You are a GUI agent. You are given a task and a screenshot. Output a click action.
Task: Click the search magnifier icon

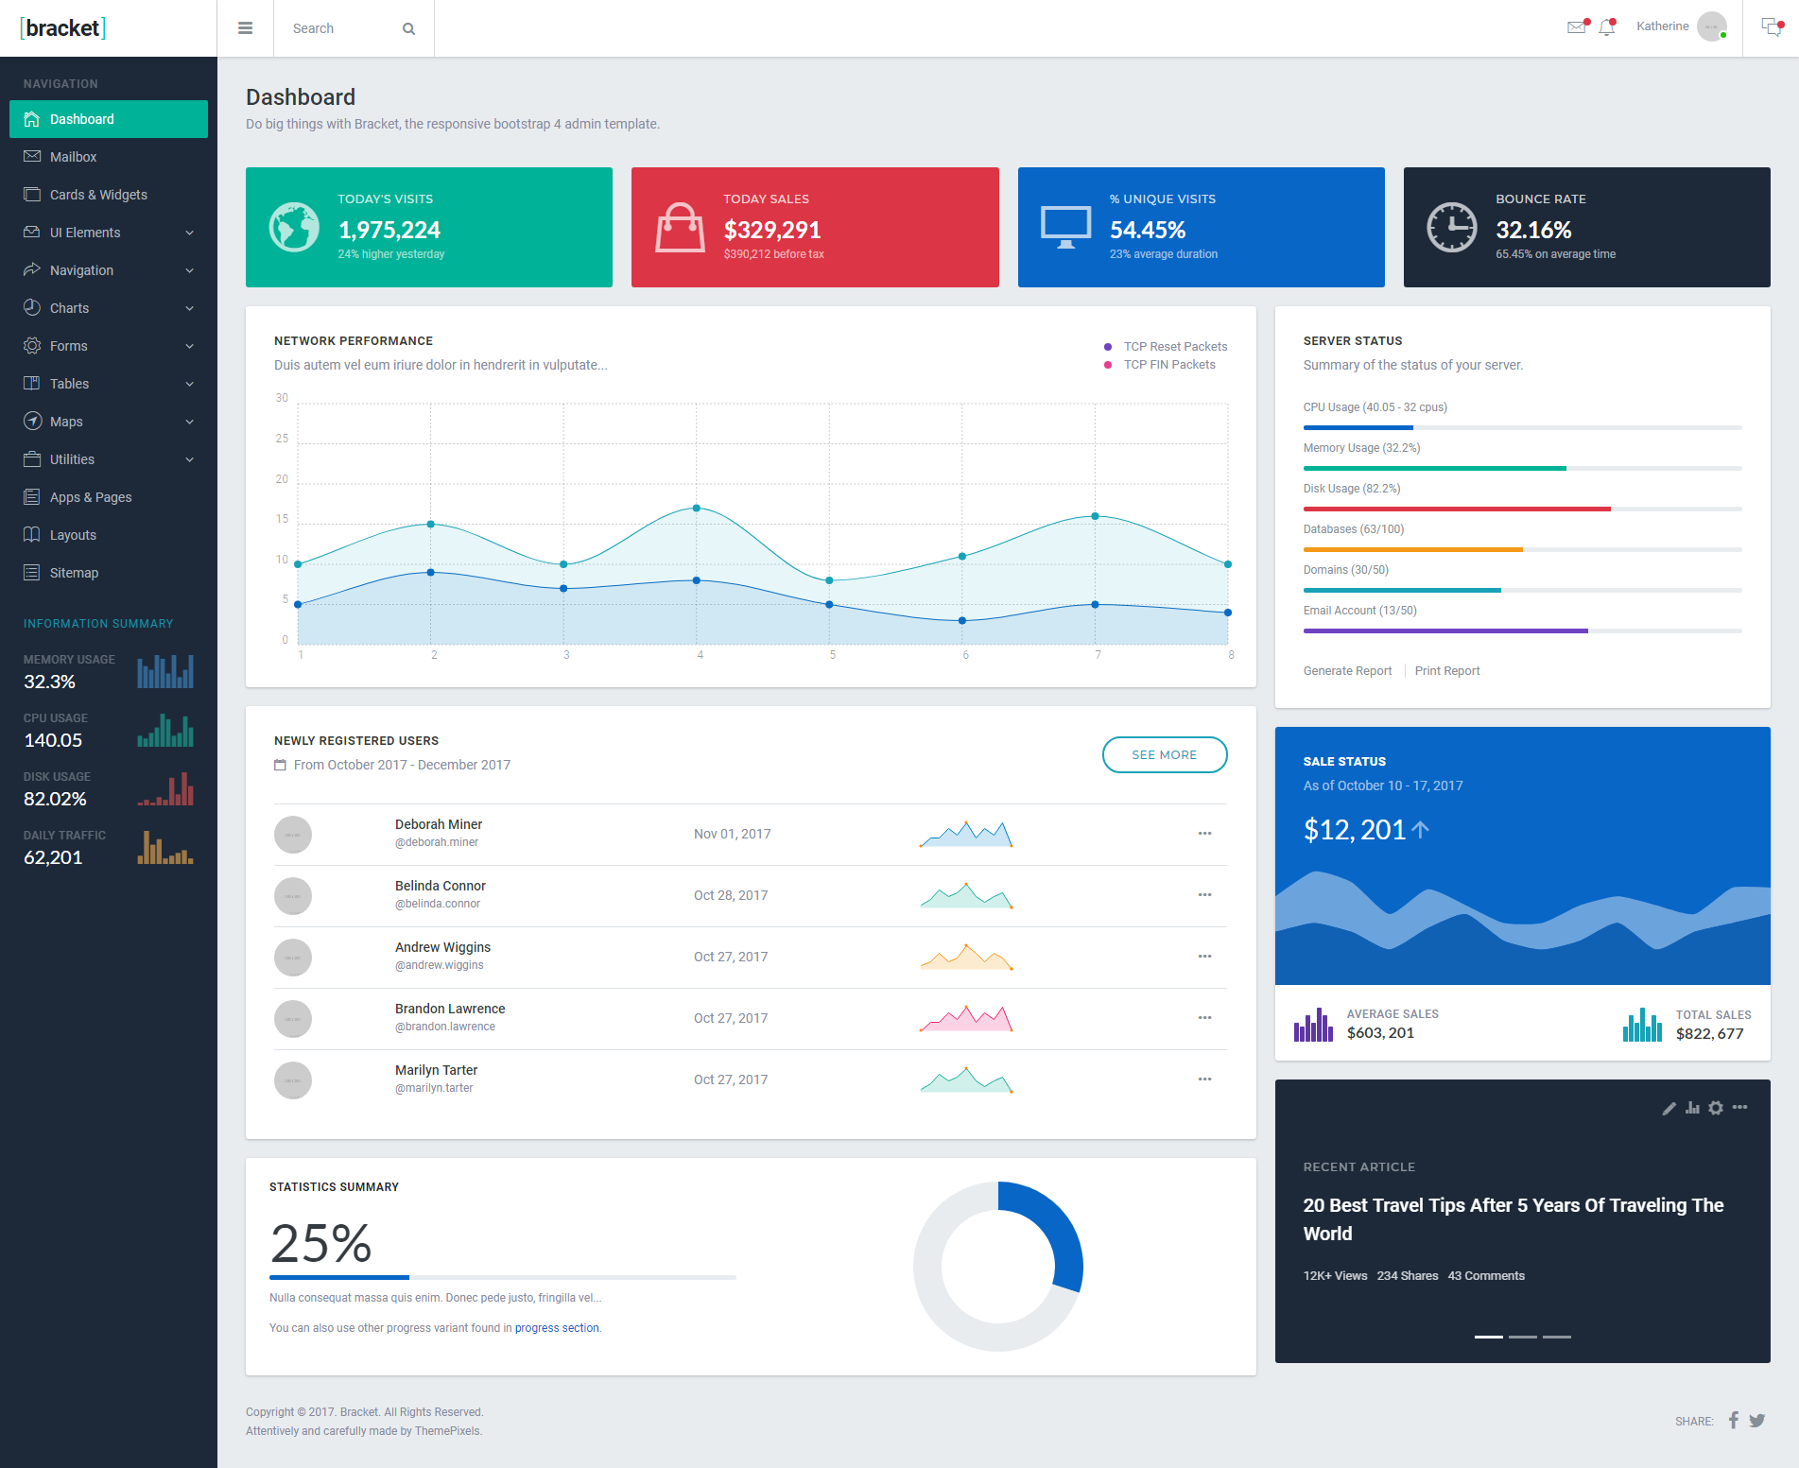tap(408, 28)
